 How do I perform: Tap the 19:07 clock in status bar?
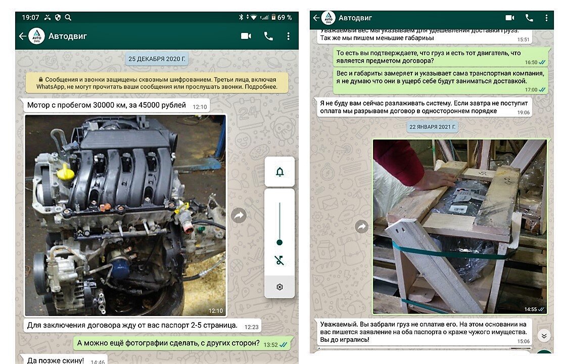[30, 17]
